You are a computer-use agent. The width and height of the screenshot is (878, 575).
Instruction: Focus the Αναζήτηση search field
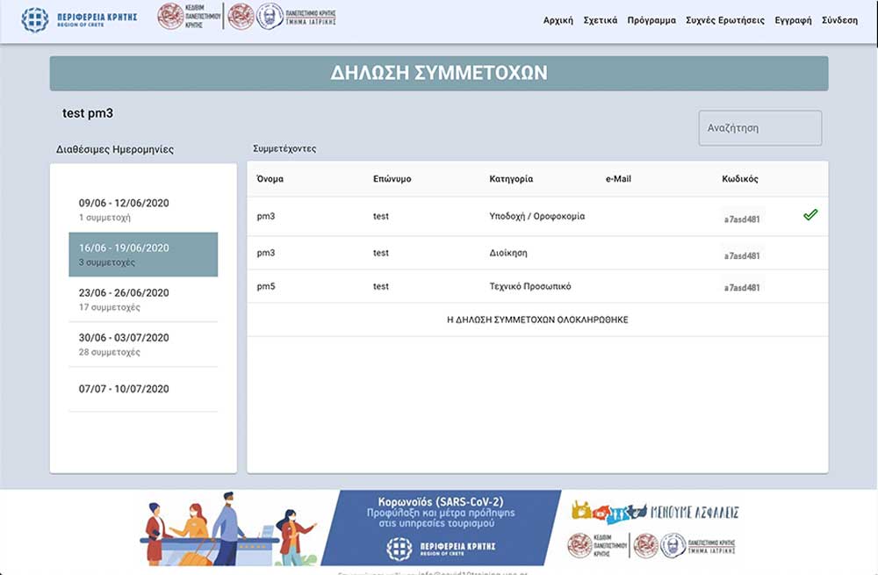coord(759,127)
